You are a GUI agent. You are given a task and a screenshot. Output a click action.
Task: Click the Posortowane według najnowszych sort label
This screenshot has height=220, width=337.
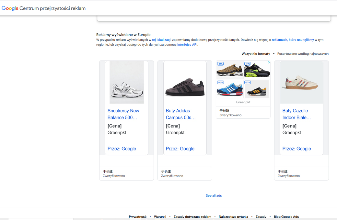[303, 54]
